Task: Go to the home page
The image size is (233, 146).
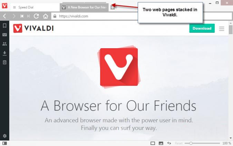Action: click(46, 16)
